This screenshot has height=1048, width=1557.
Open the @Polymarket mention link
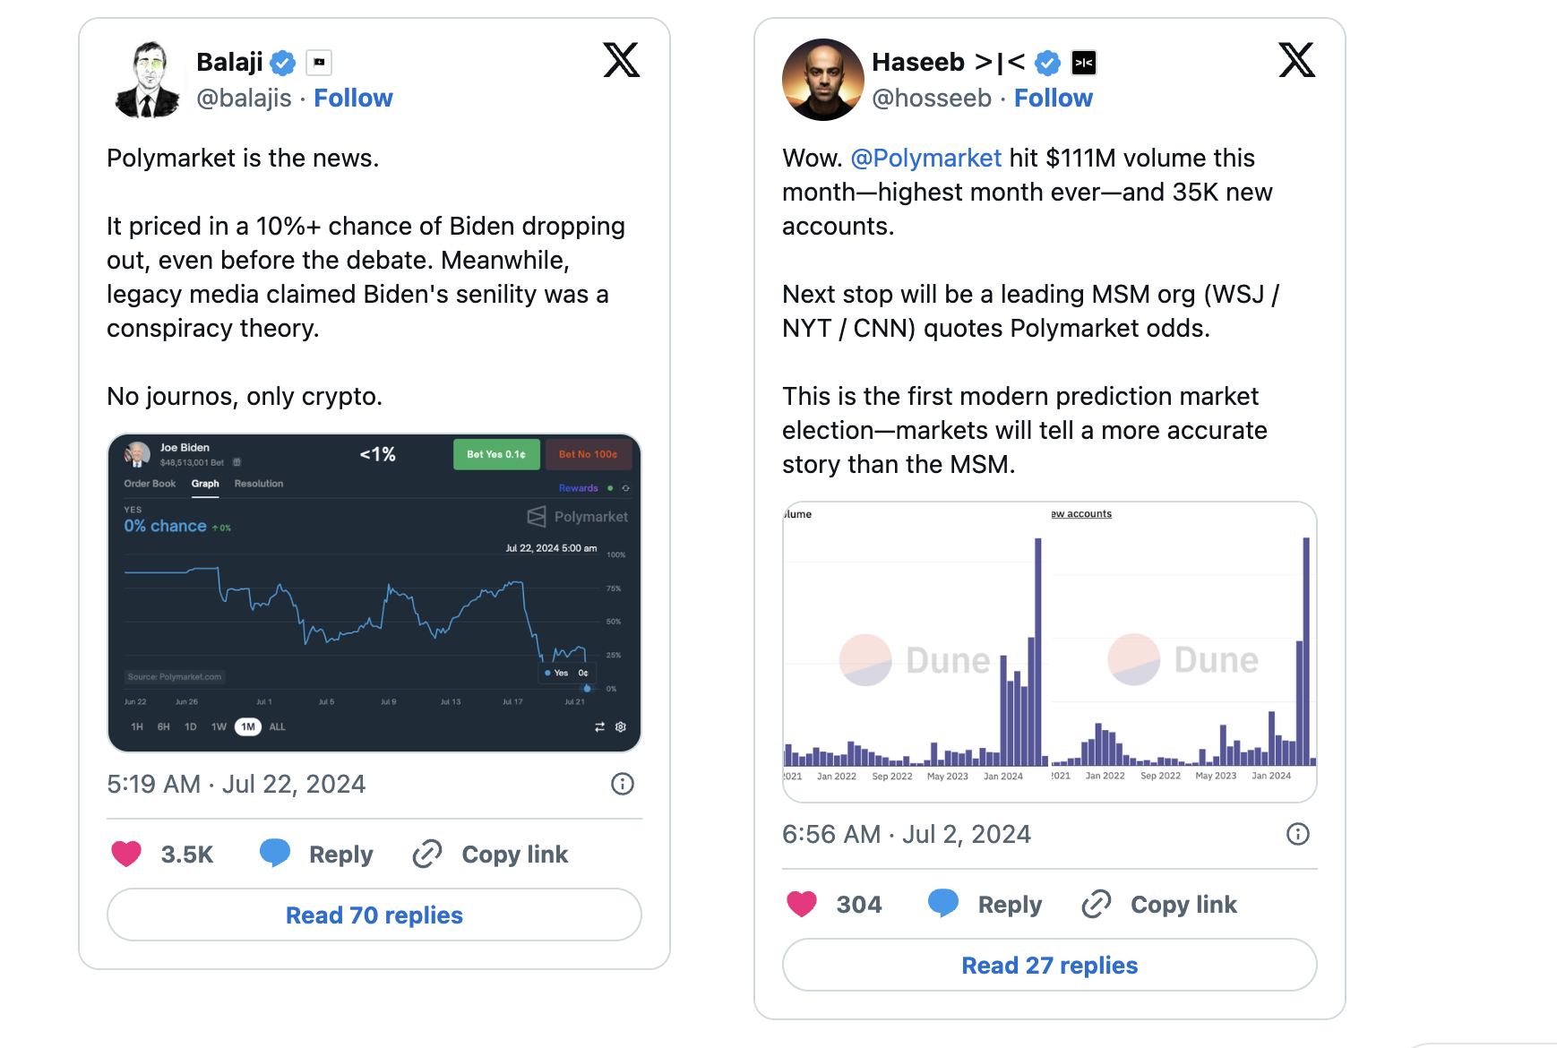(x=925, y=158)
